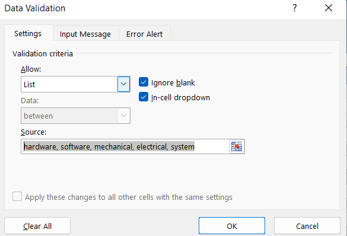Uncheck the In-cell dropdown checkbox
Screen dimensions: 347x236
(x=144, y=97)
